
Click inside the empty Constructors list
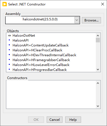tap(51, 94)
